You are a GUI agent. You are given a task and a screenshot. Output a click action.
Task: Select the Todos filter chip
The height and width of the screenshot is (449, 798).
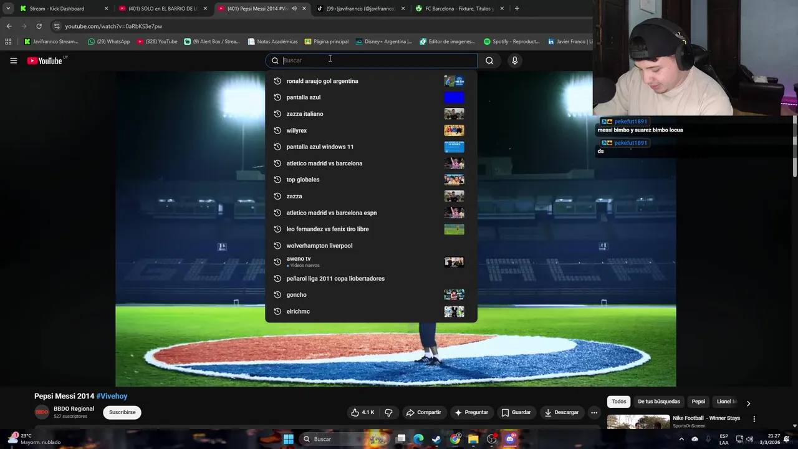click(618, 402)
